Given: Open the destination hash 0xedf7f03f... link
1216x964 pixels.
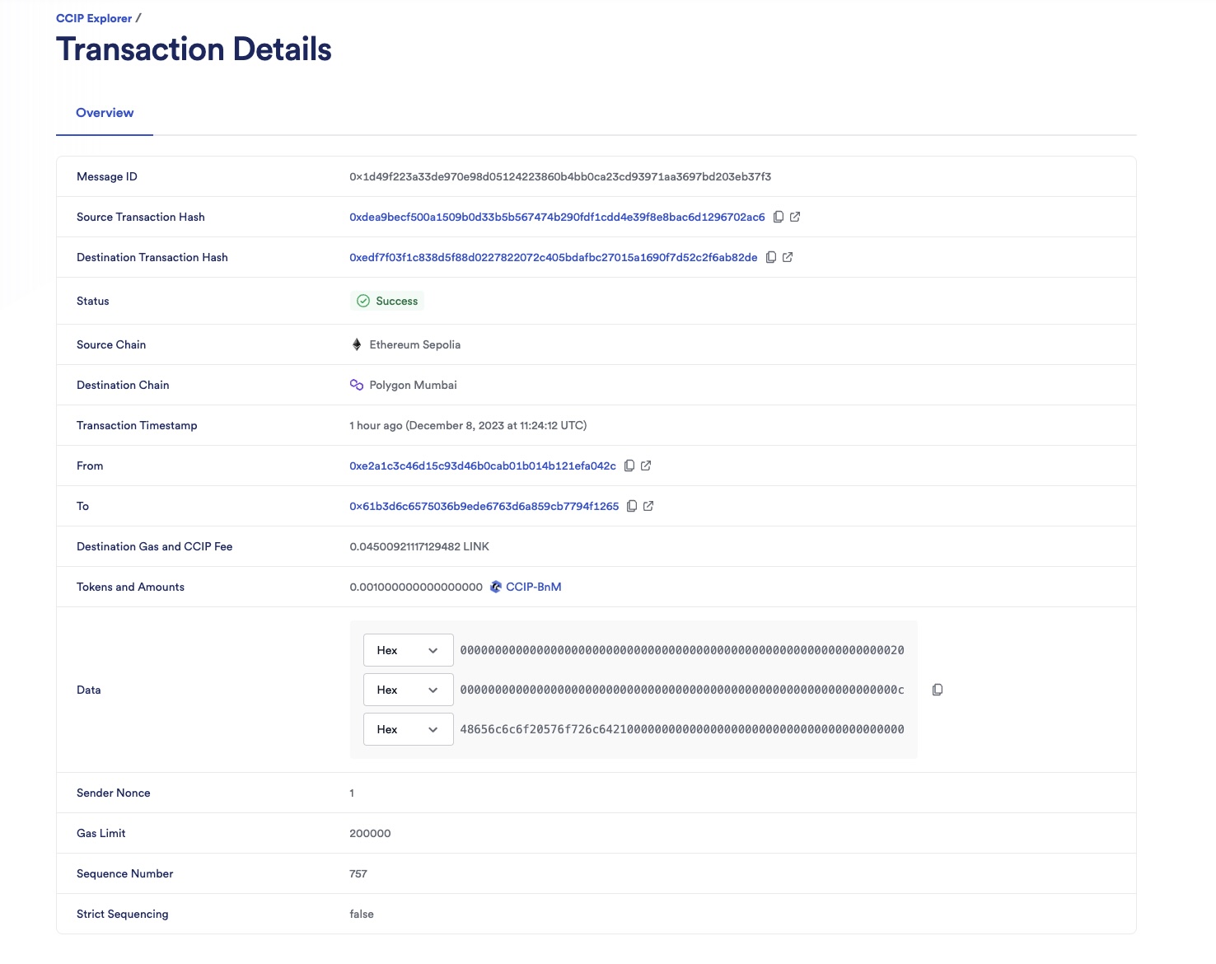Looking at the screenshot, I should [x=554, y=258].
